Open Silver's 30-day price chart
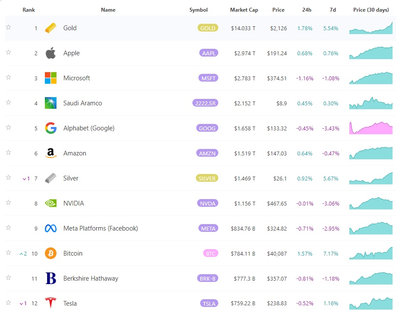 click(x=371, y=178)
